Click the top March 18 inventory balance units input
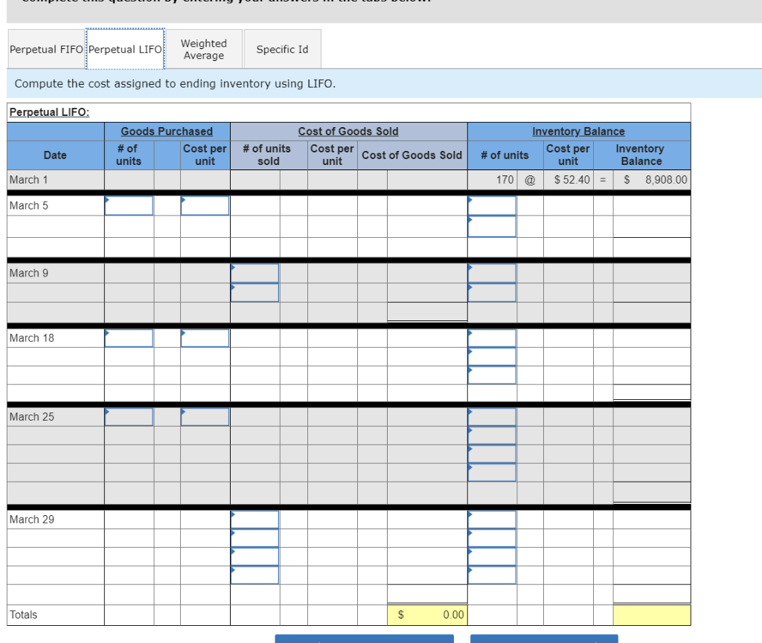 tap(492, 337)
